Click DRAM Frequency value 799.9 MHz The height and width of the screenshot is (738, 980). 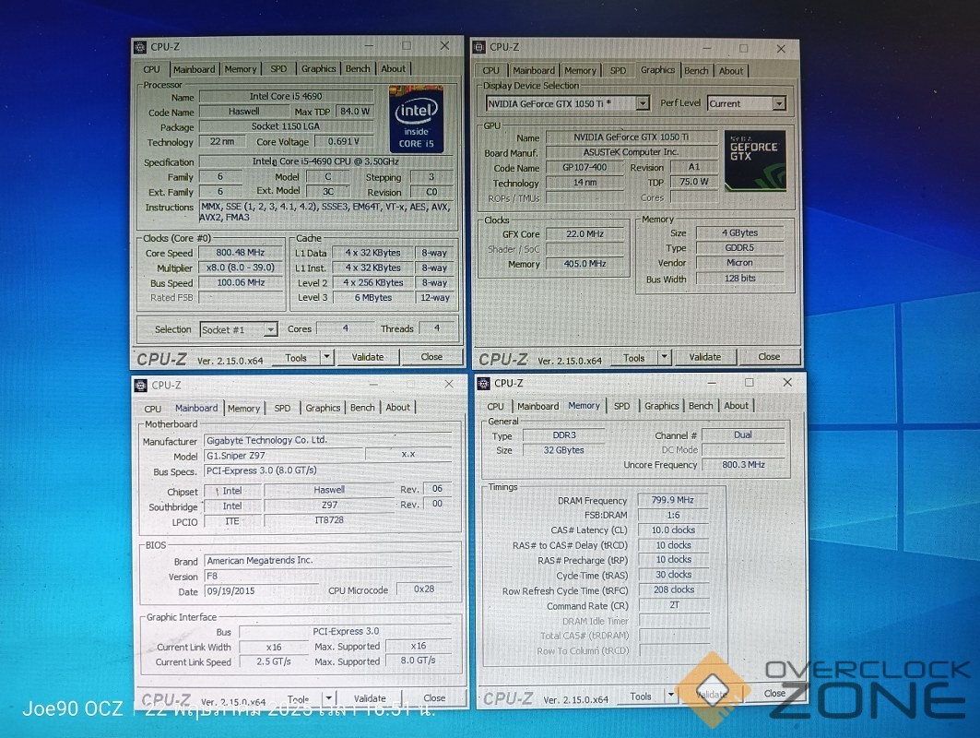click(673, 500)
